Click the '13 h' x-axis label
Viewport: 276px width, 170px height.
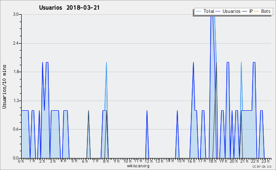point(159,161)
